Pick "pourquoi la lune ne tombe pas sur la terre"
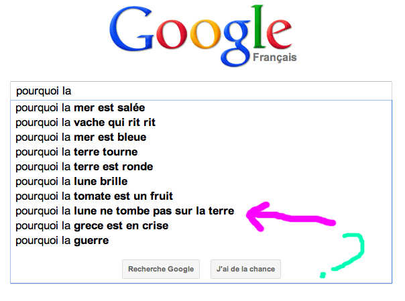 click(x=125, y=211)
